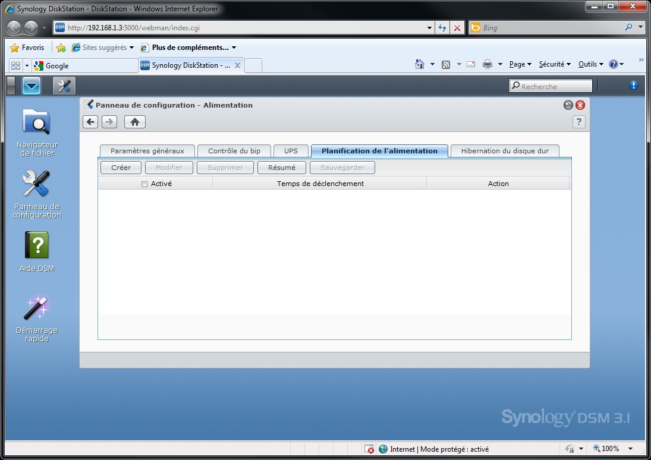Go to control panel home icon

pyautogui.click(x=135, y=122)
